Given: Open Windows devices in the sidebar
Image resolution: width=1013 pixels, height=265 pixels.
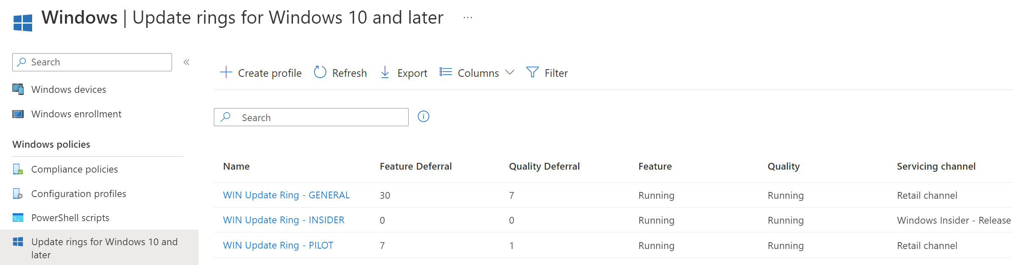Looking at the screenshot, I should point(68,89).
